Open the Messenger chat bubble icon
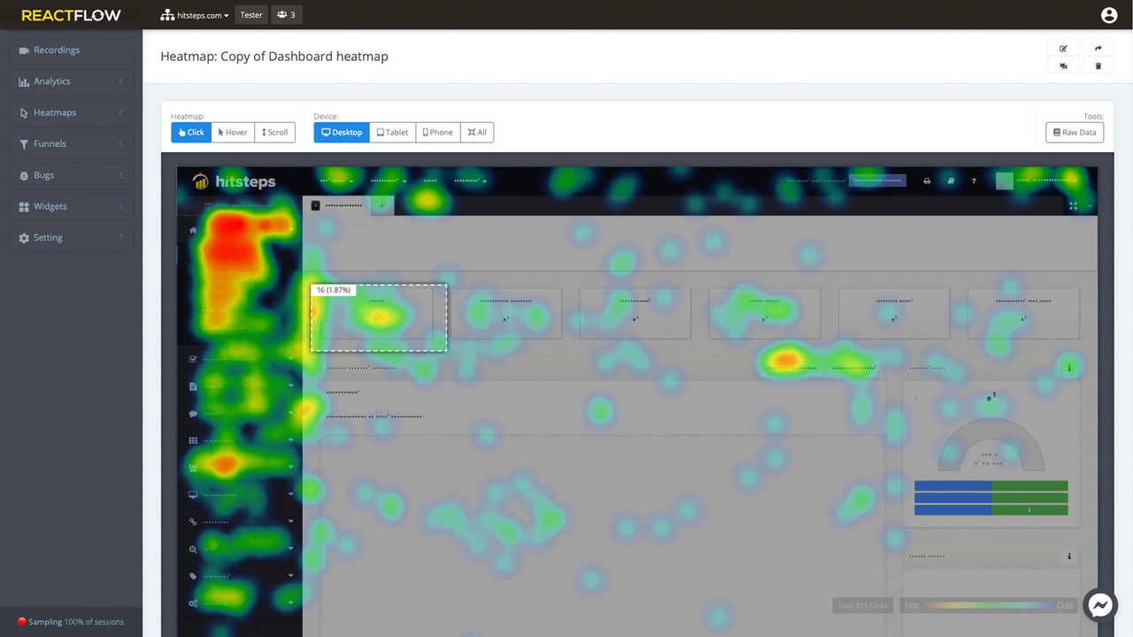The image size is (1133, 637). pos(1099,605)
